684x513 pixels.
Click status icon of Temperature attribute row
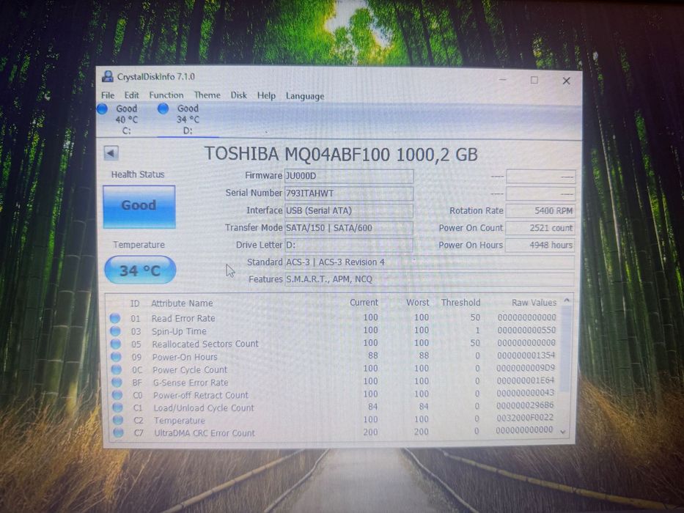click(x=118, y=420)
